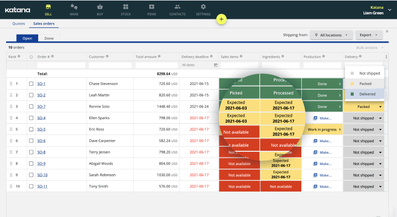Click the yellow plus add button
397x217 pixels.
[221, 19]
